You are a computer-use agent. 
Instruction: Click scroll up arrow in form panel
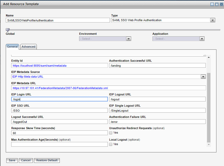point(208,57)
